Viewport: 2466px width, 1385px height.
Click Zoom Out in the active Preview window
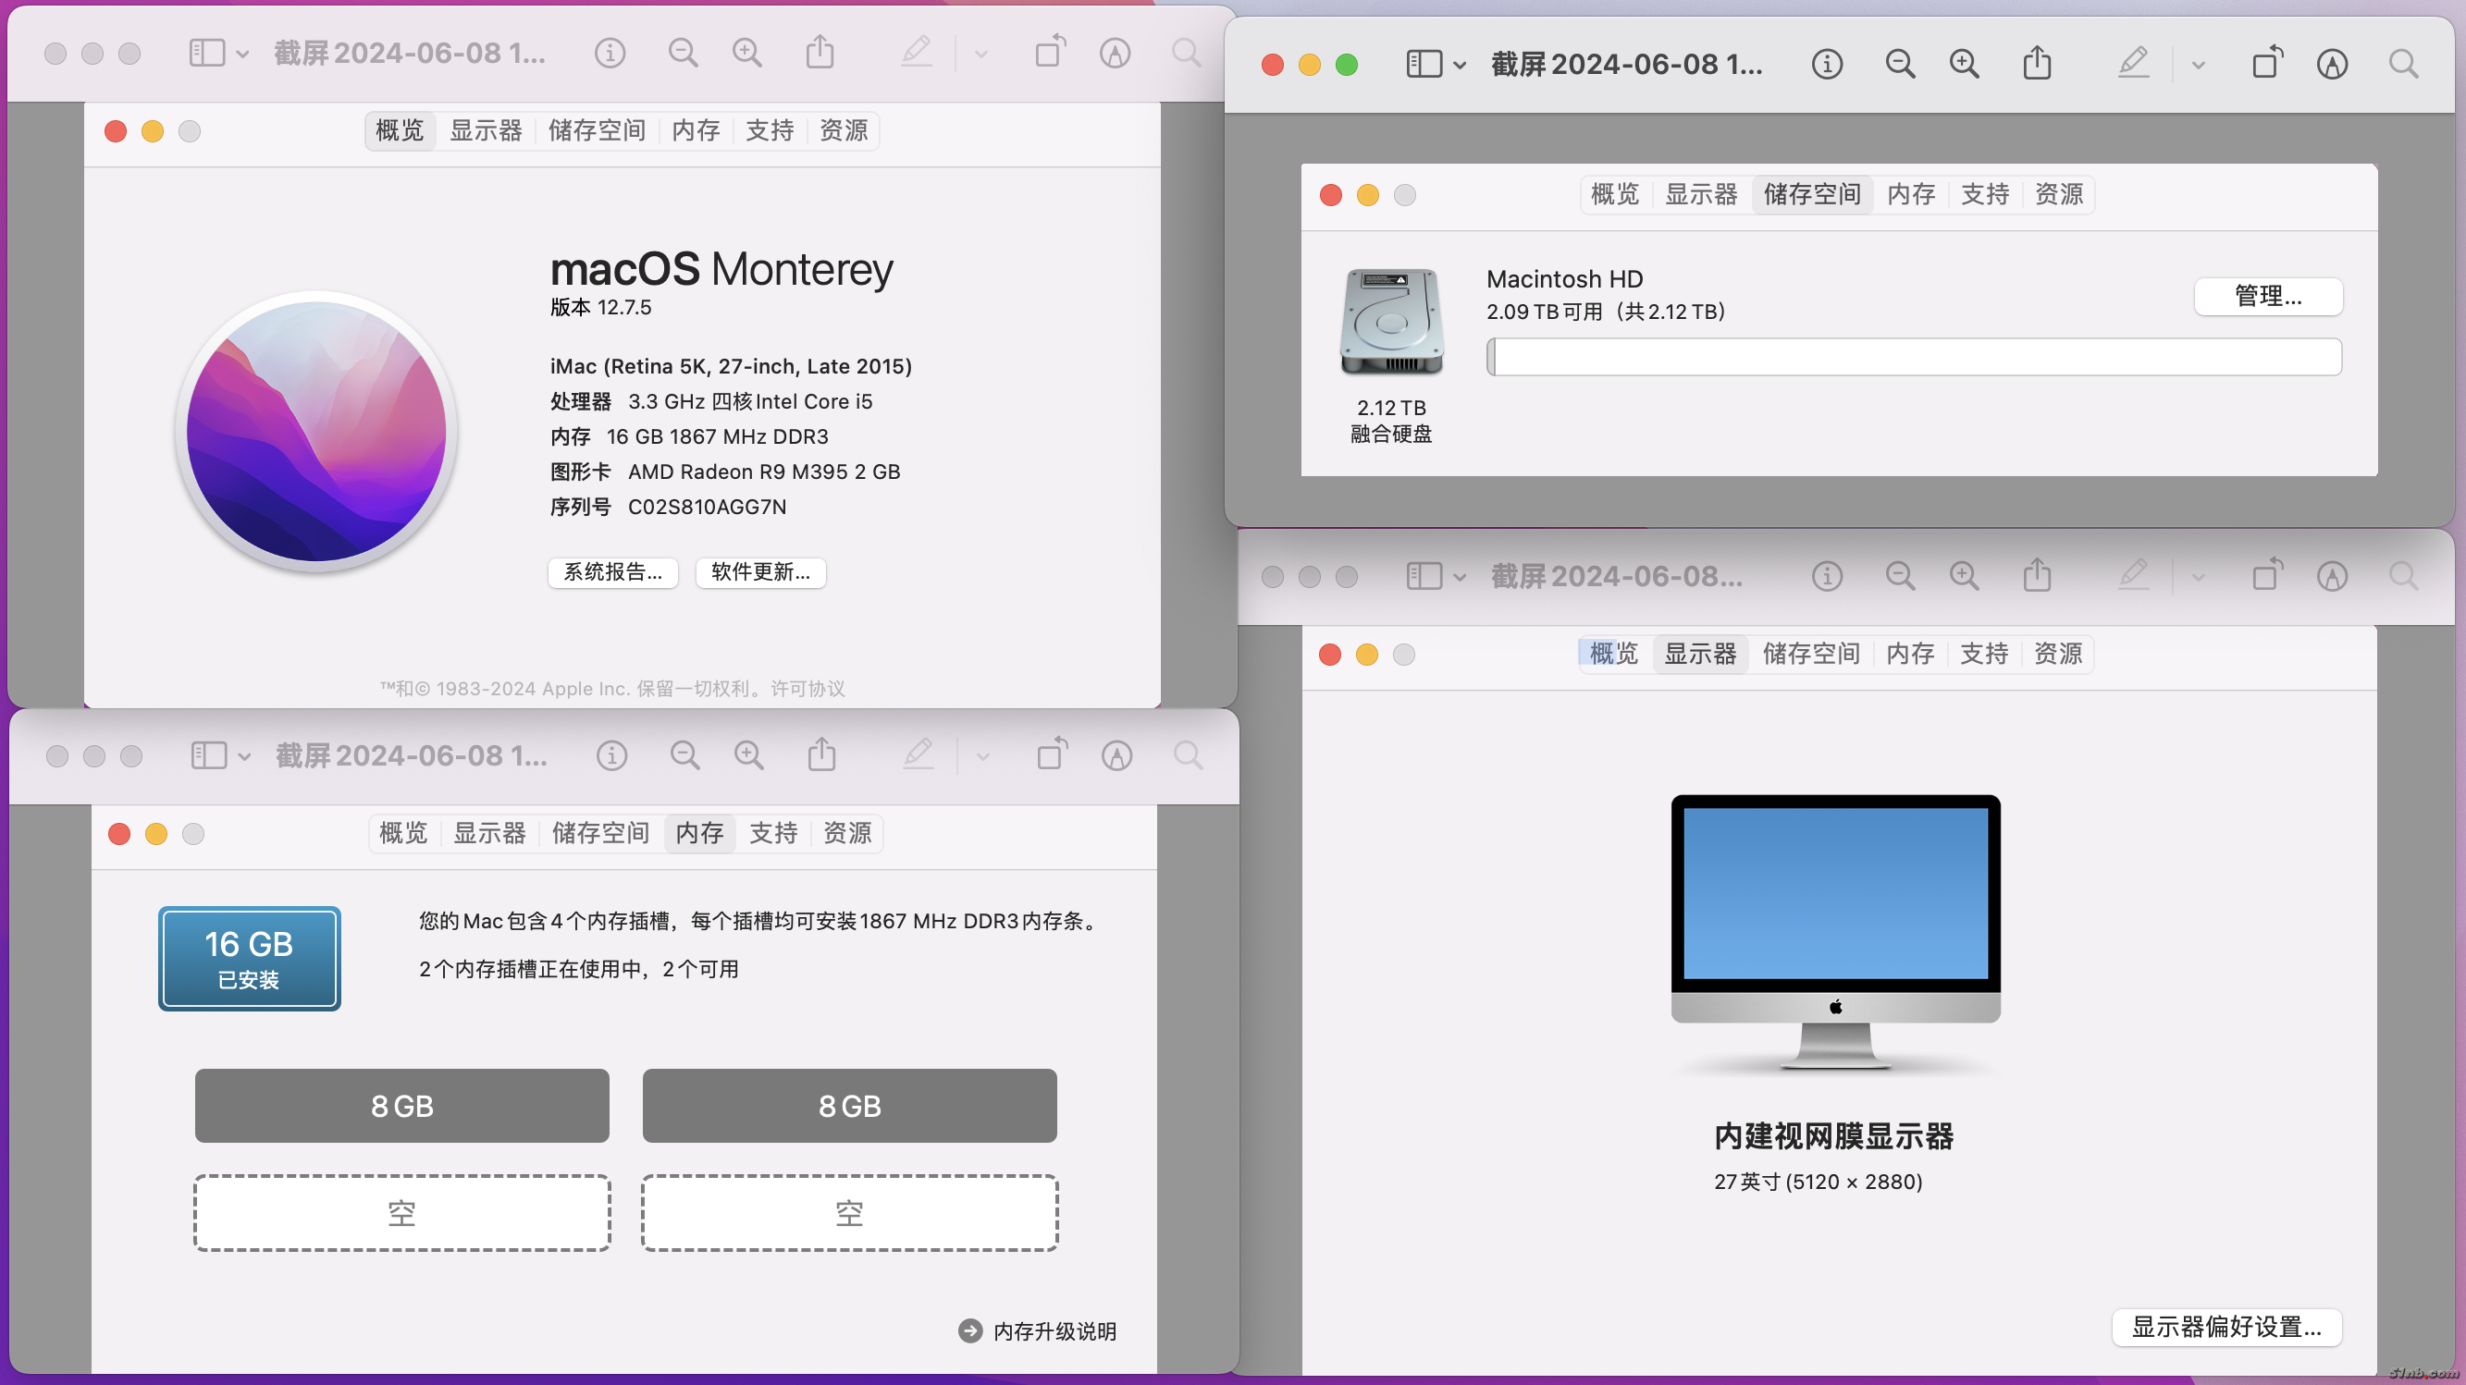(1899, 64)
